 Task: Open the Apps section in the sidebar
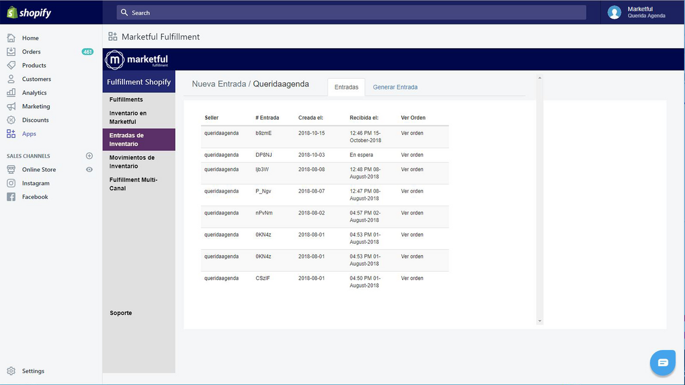tap(30, 134)
